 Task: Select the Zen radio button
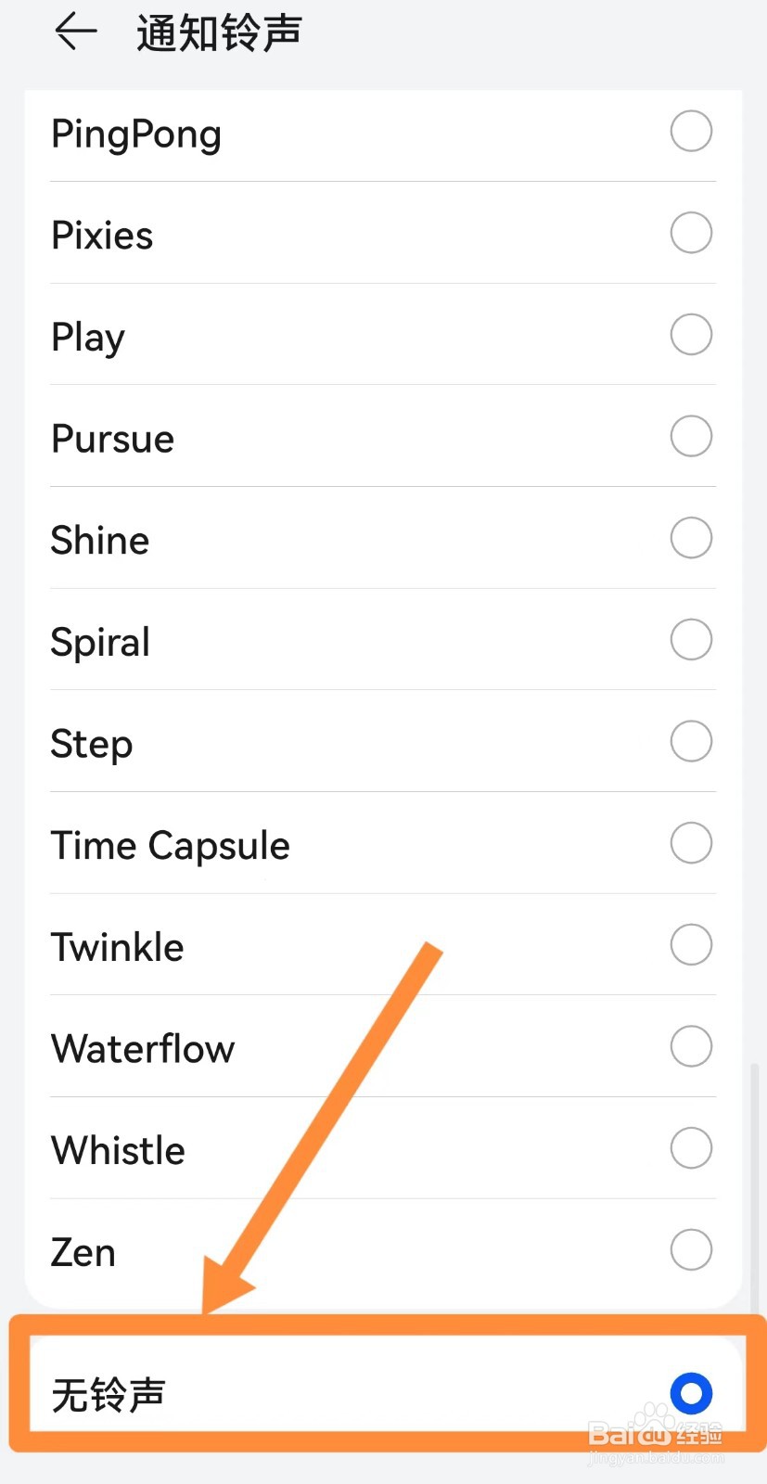point(691,1249)
